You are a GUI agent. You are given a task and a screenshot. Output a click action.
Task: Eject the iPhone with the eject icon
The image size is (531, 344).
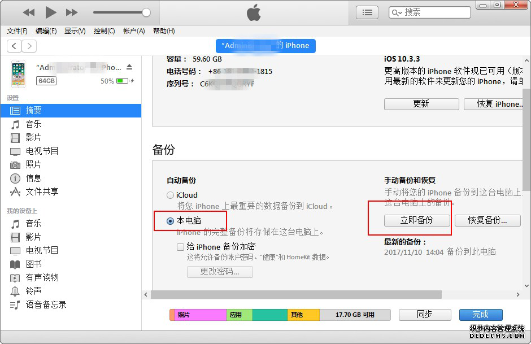coord(129,67)
